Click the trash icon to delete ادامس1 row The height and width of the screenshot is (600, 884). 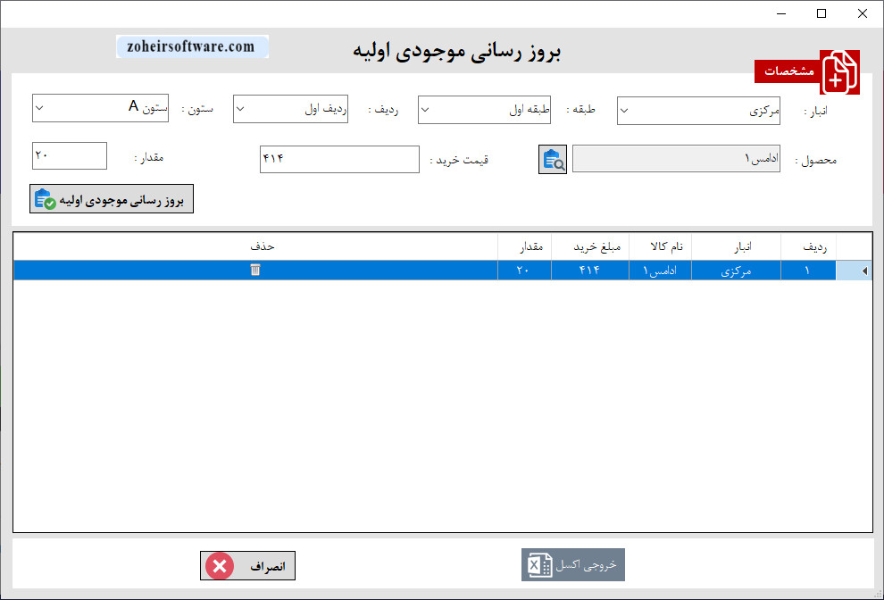(255, 270)
